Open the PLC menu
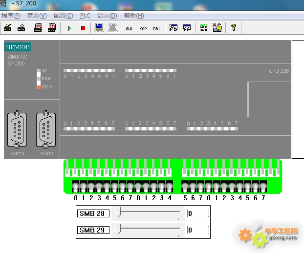The image size is (304, 253). (x=85, y=16)
